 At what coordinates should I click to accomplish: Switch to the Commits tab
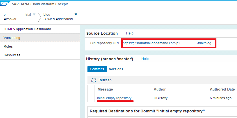pos(97,69)
